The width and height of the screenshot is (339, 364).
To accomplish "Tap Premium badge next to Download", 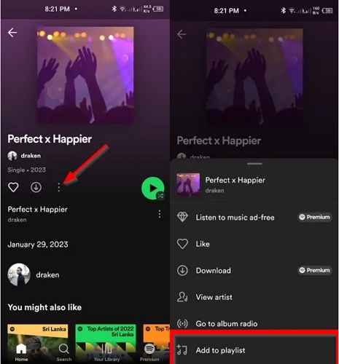I will 315,270.
